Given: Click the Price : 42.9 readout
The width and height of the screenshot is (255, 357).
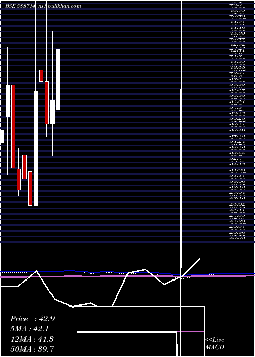Looking at the screenshot, I should [32, 319].
